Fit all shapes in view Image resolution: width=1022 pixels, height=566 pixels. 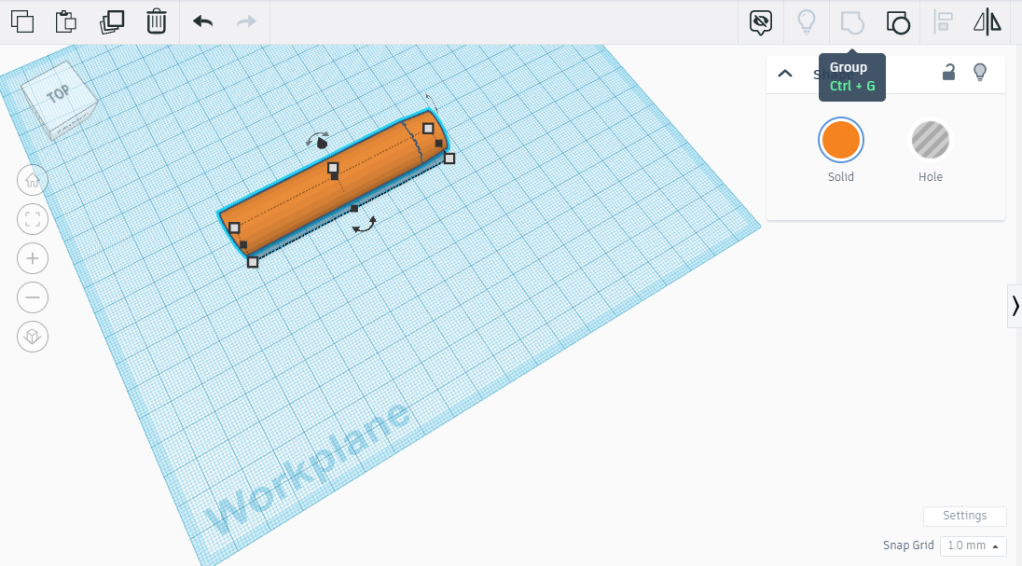pos(33,219)
